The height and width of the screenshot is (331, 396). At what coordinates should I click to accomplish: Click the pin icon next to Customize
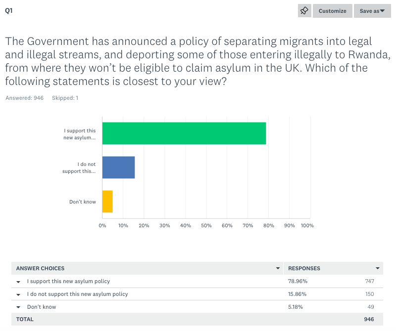(x=304, y=11)
